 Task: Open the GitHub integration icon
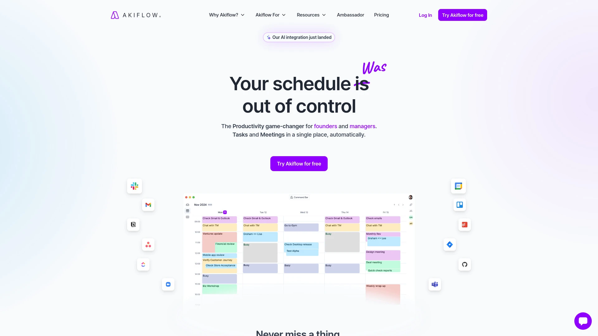pos(464,264)
